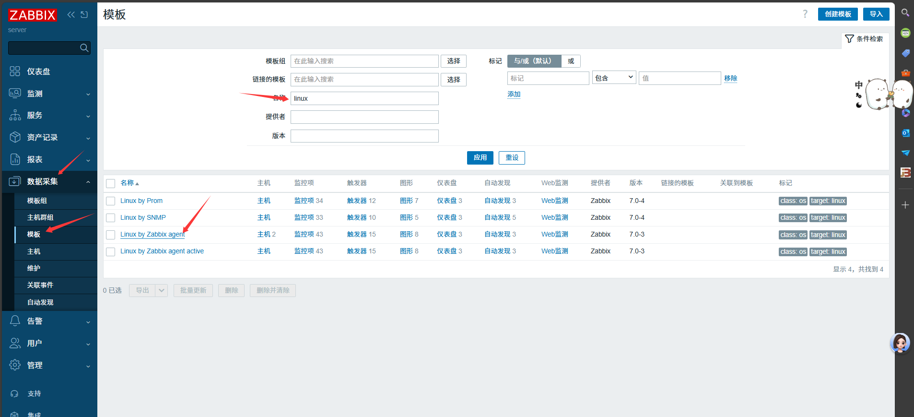This screenshot has height=417, width=914.
Task: Open the help question mark icon
Action: point(805,14)
